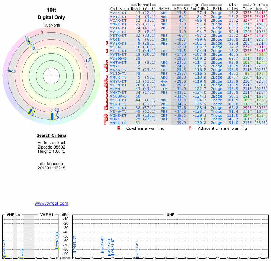Viewport: 271px width, 261px height.
Task: Click the co-channel warning icon beside WVER-DT
Action: pyautogui.click(x=107, y=43)
